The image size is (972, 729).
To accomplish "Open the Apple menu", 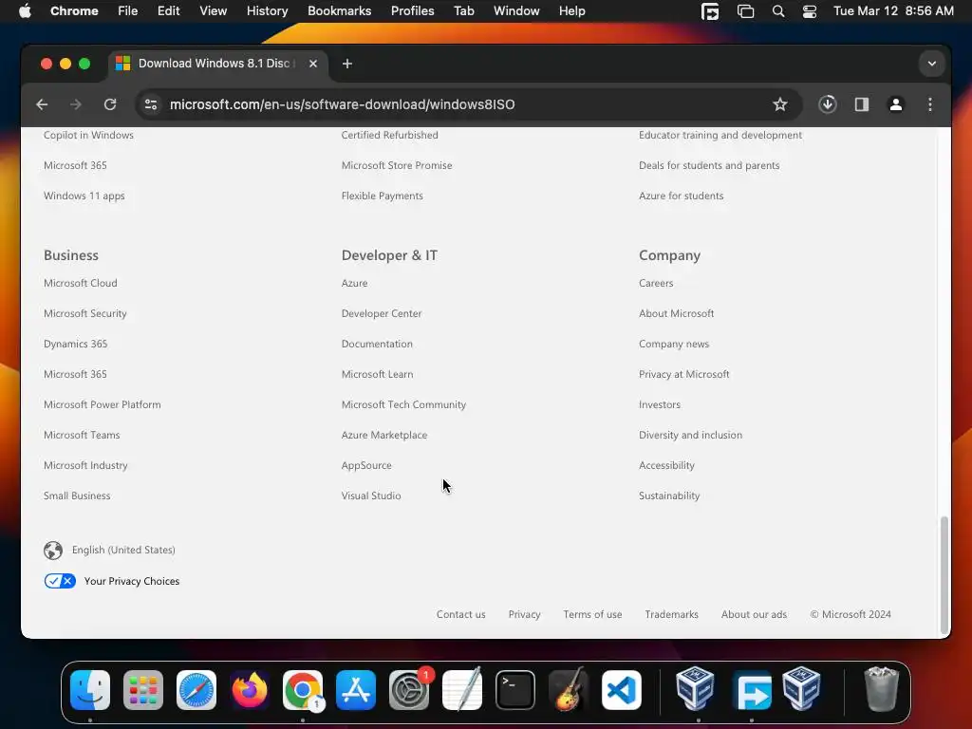I will pyautogui.click(x=25, y=11).
